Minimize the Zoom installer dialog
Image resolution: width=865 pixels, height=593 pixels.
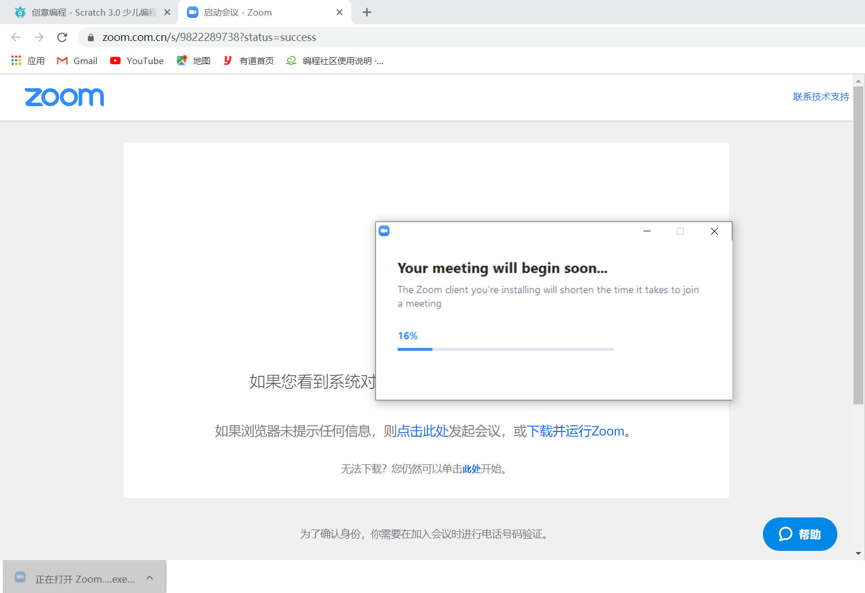[x=647, y=231]
